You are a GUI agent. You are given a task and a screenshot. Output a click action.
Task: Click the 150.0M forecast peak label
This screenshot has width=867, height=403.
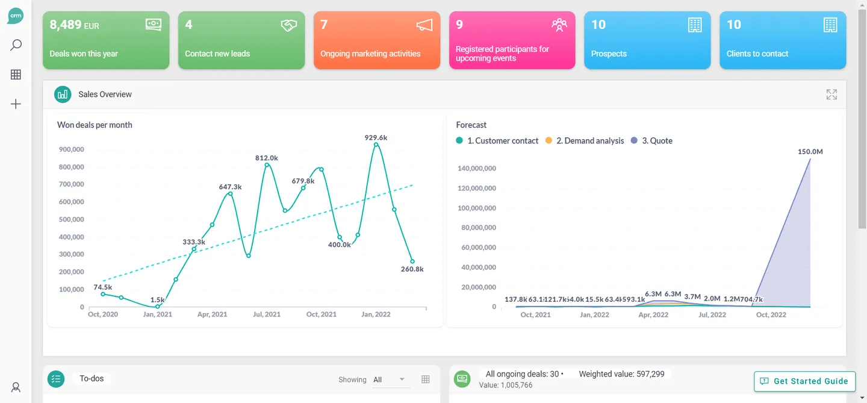[810, 152]
